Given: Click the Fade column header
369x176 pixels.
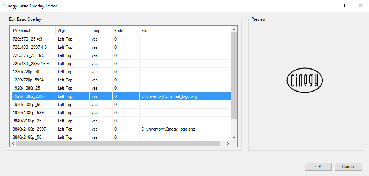Looking at the screenshot, I should [126, 31].
